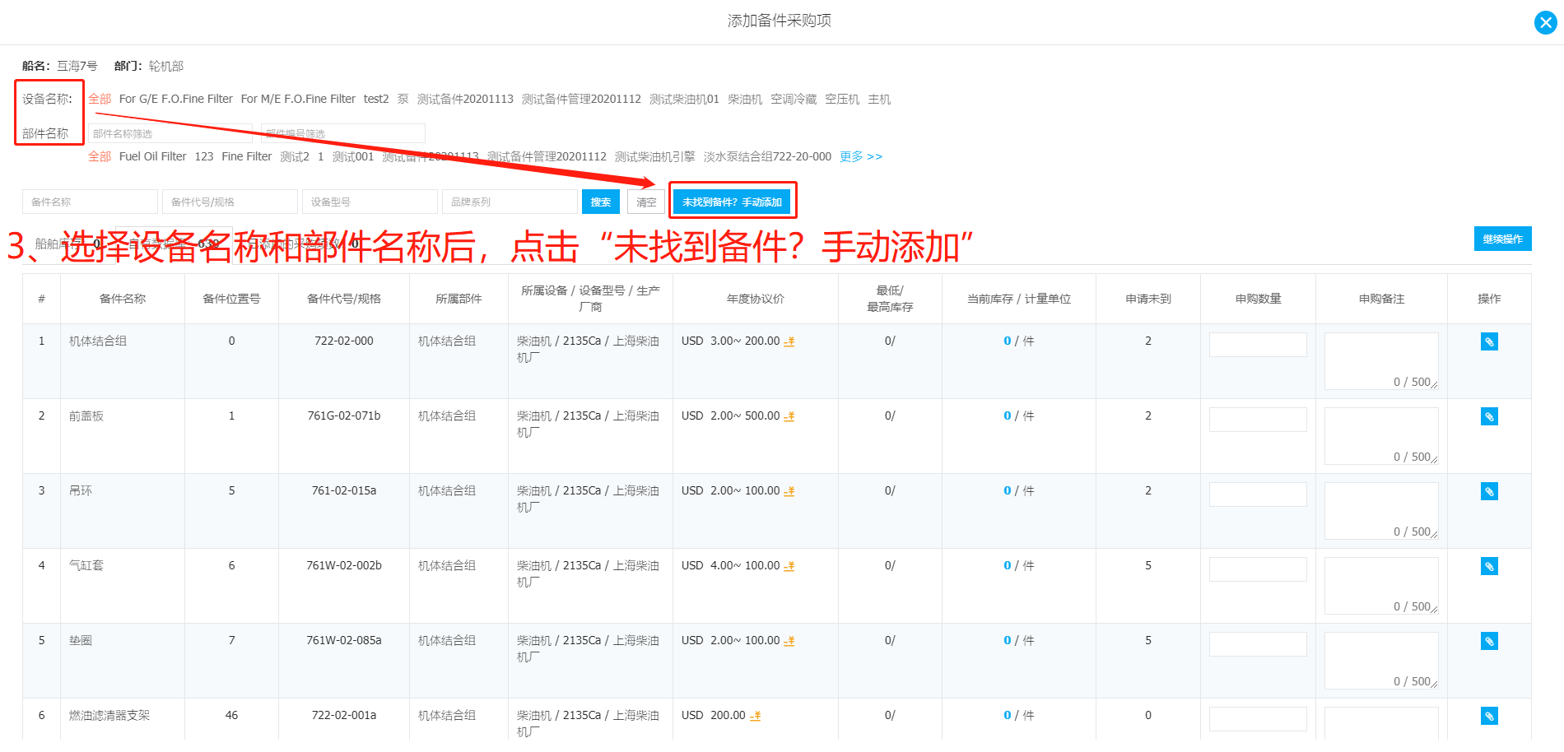Click the 搜索 button
The height and width of the screenshot is (752, 1564).
[x=601, y=202]
